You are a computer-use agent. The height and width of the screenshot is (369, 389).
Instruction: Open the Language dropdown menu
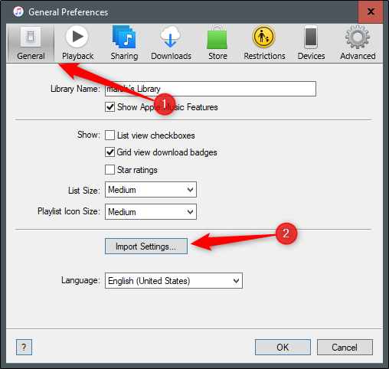[174, 281]
